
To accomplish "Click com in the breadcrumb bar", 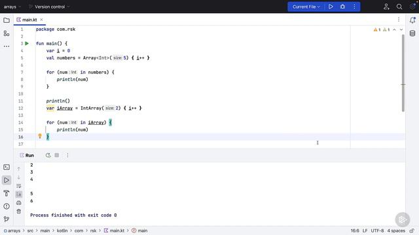I will pyautogui.click(x=79, y=230).
